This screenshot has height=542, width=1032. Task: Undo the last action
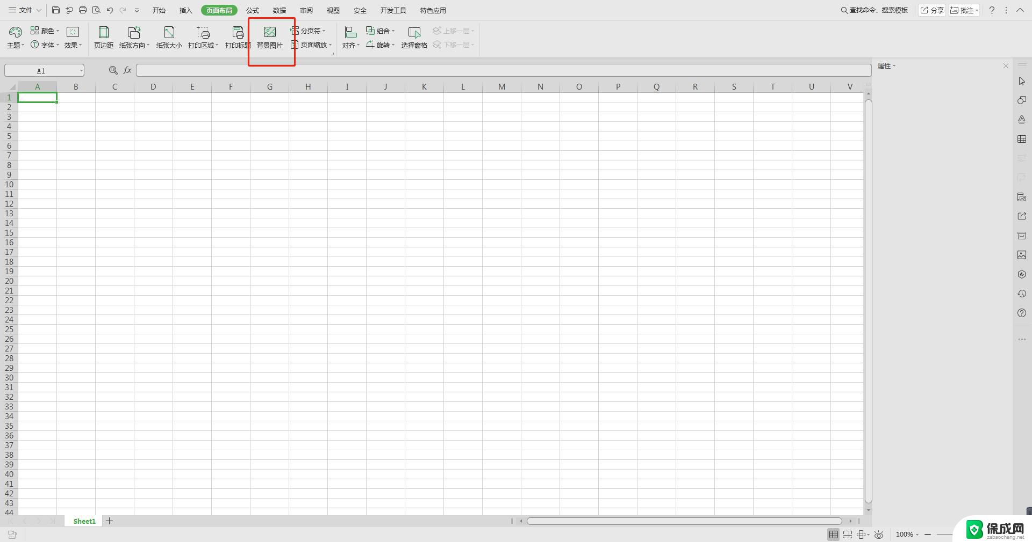point(110,10)
